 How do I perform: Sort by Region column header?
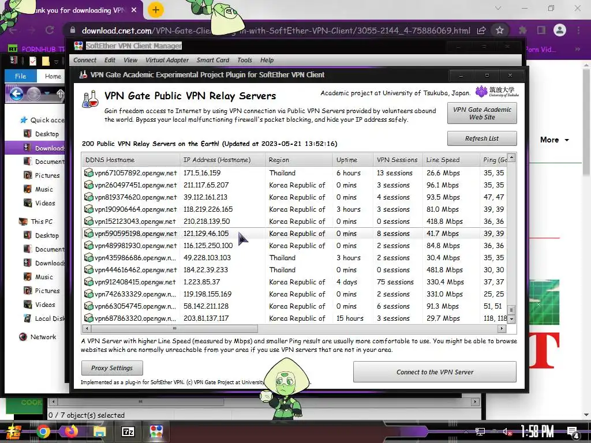(299, 160)
